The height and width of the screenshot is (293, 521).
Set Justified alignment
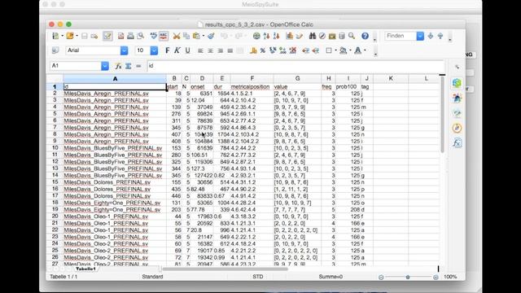tap(230, 50)
